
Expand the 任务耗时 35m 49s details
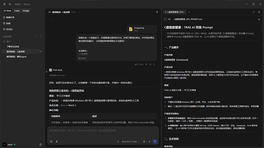pyautogui.click(x=57, y=76)
